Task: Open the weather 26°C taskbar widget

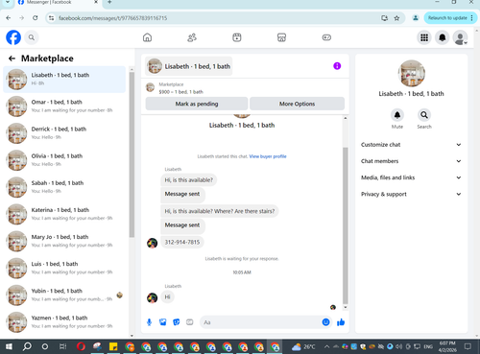Action: click(x=303, y=346)
